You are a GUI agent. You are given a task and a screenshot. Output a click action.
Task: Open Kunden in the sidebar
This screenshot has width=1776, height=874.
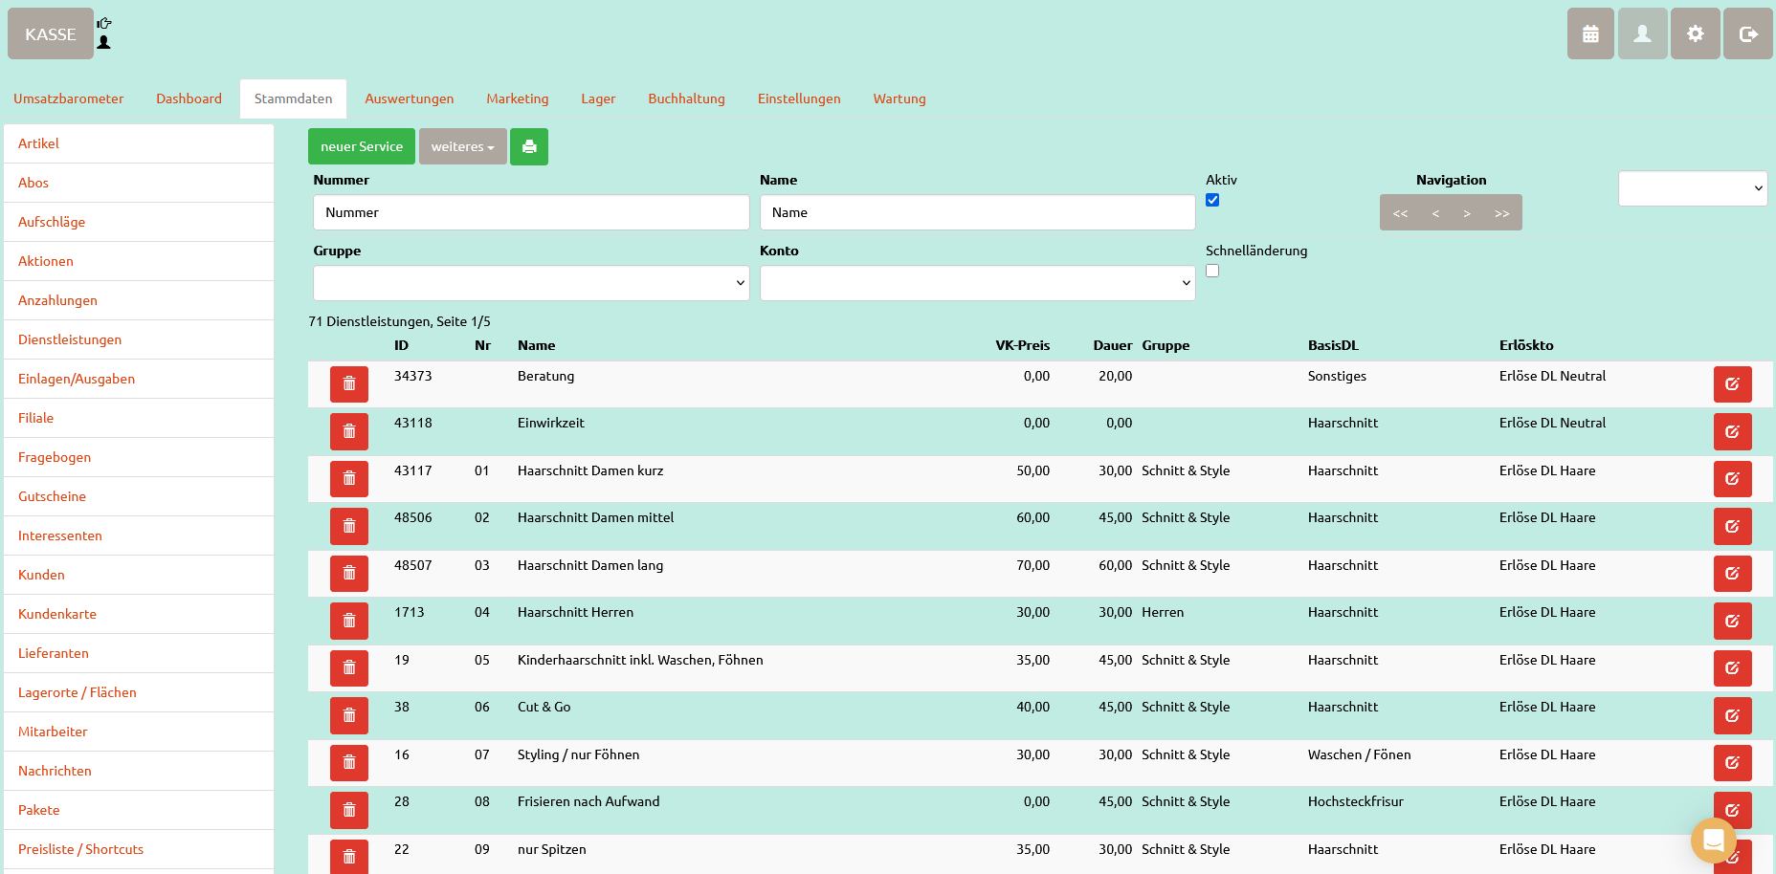click(41, 575)
